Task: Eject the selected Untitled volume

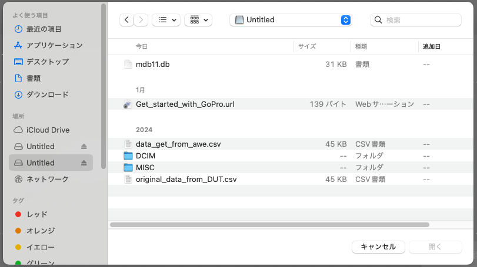Action: click(84, 163)
